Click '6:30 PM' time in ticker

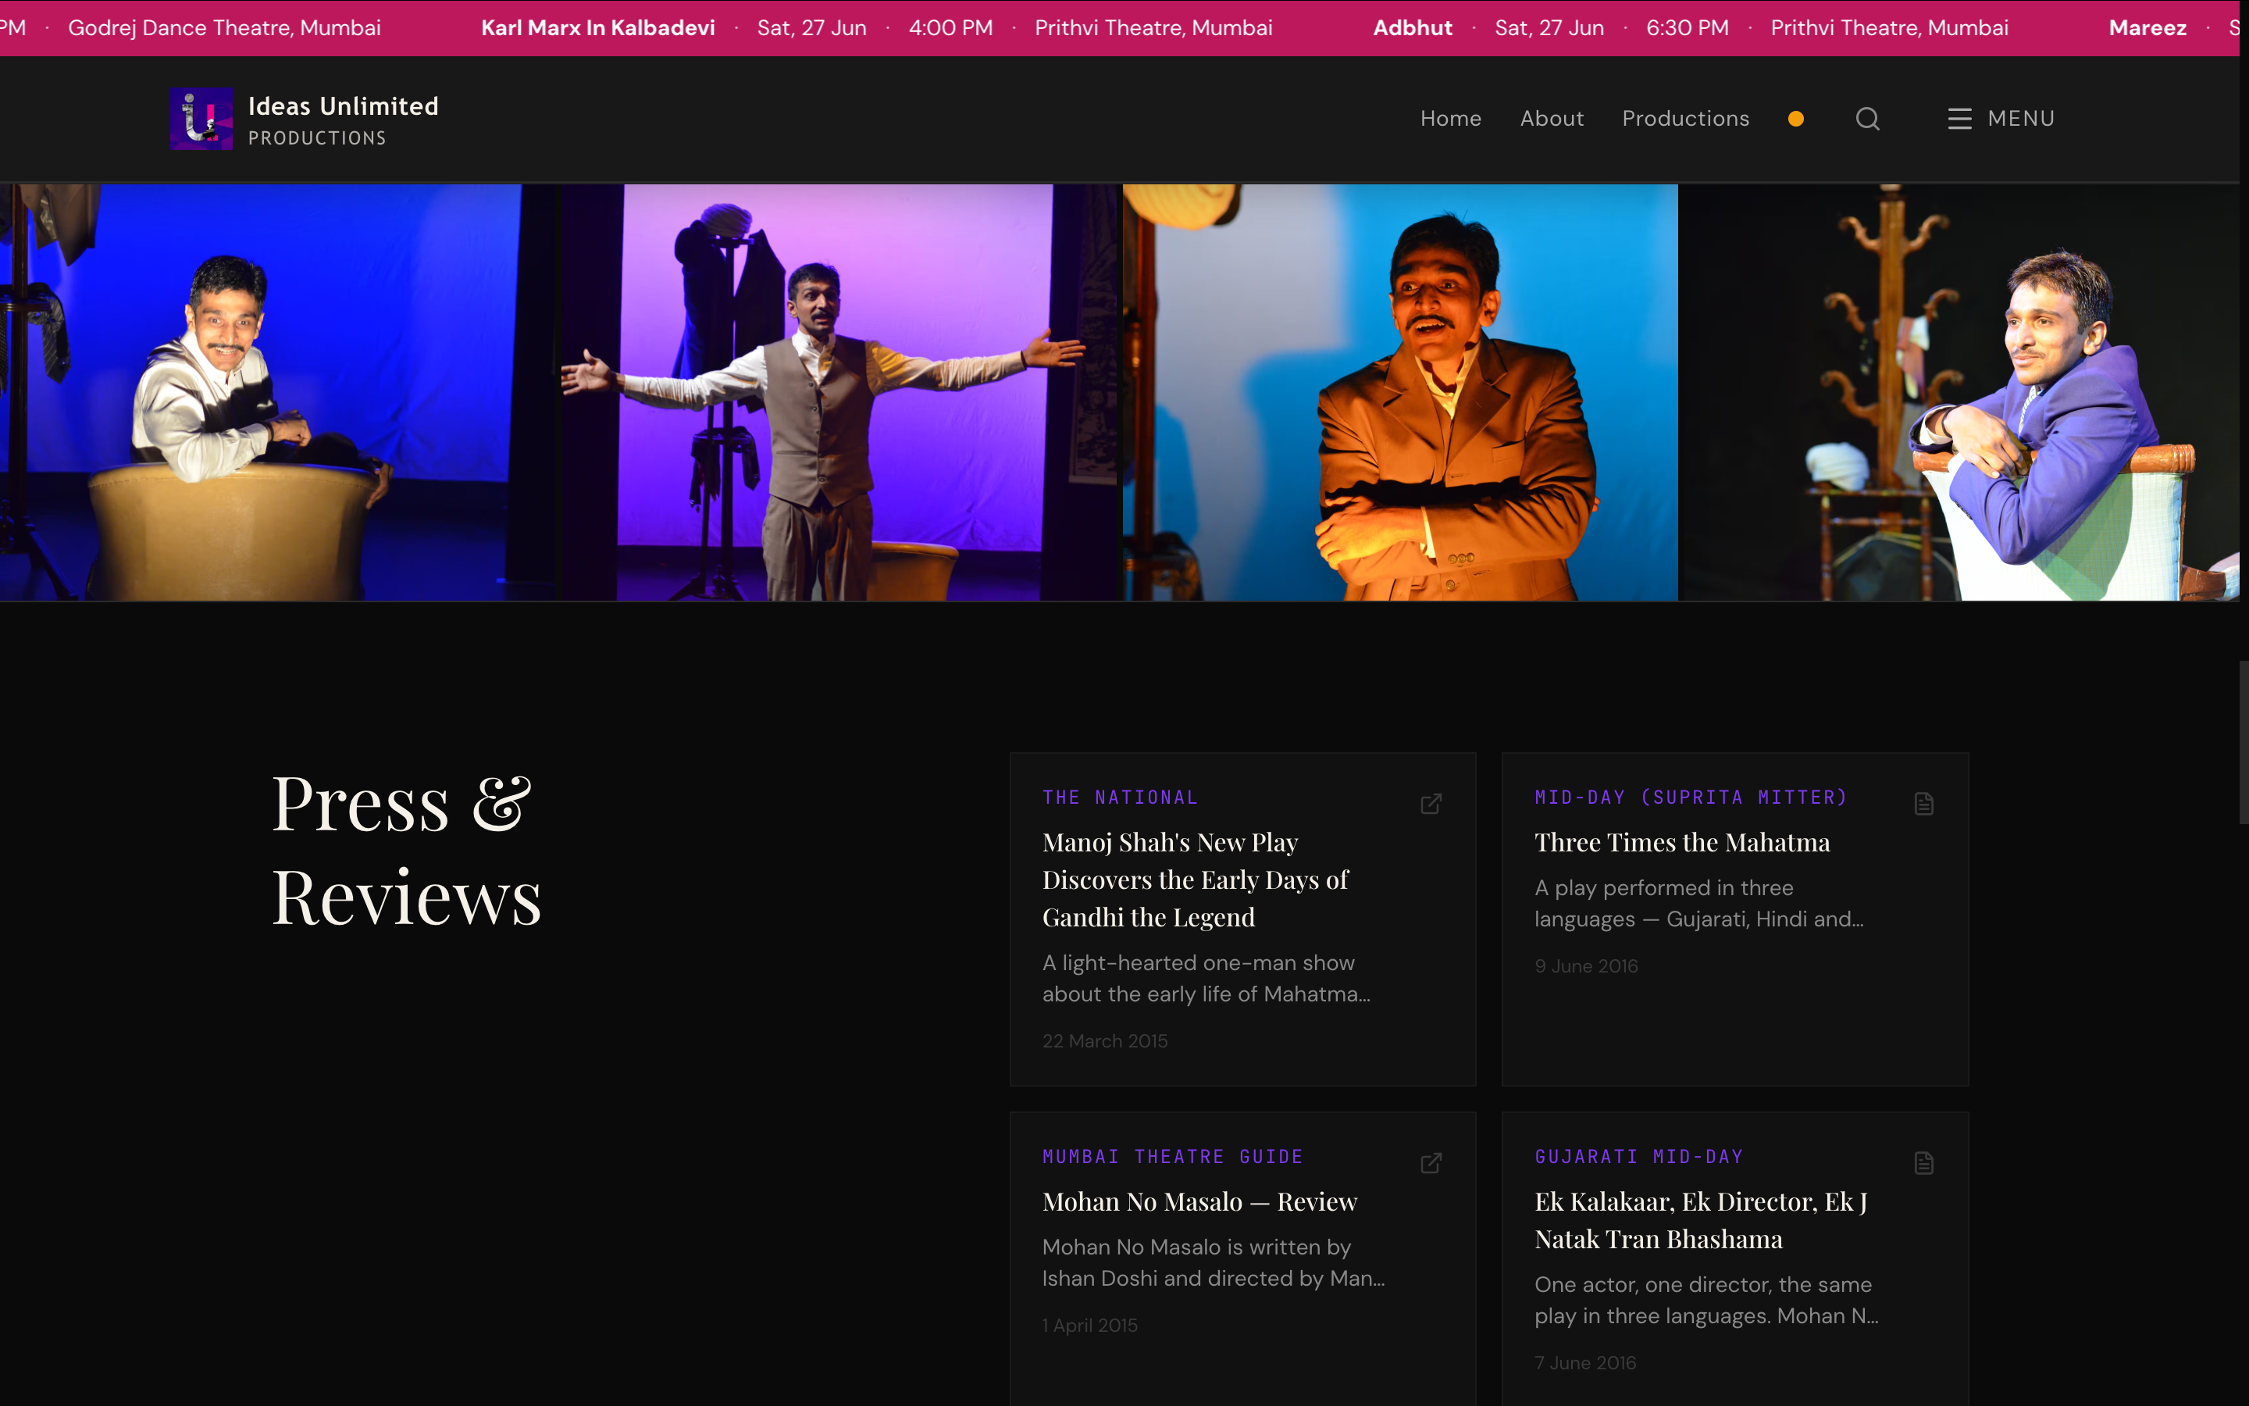[x=1687, y=28]
